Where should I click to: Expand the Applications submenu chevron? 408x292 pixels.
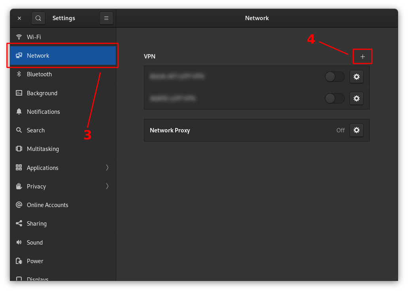click(107, 168)
